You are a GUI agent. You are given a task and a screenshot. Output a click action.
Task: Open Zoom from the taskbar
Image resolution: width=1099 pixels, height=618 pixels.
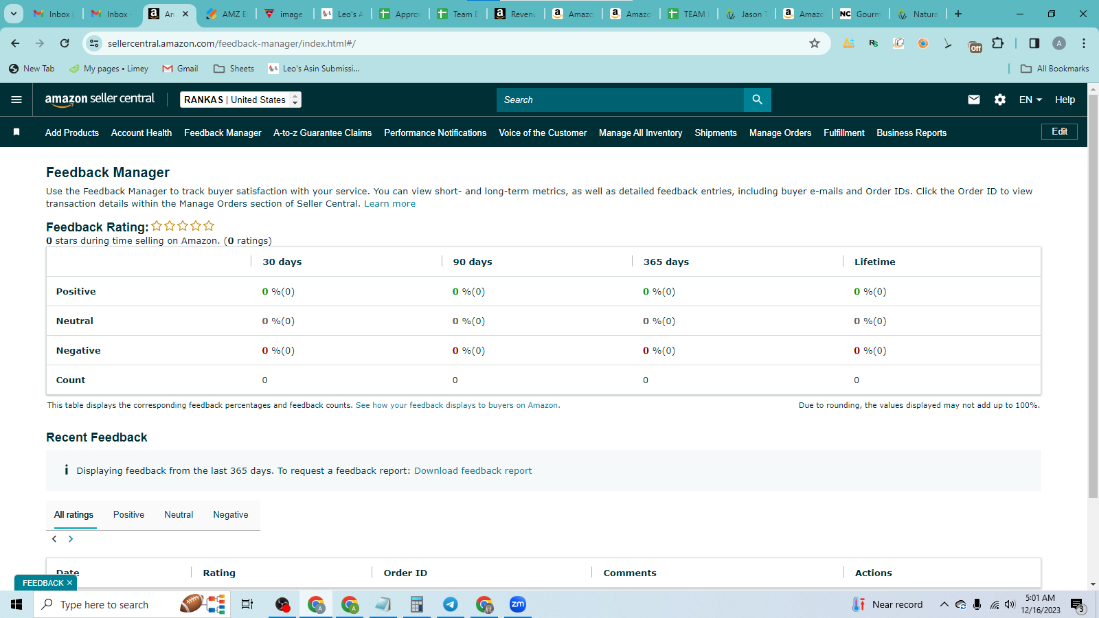[518, 604]
